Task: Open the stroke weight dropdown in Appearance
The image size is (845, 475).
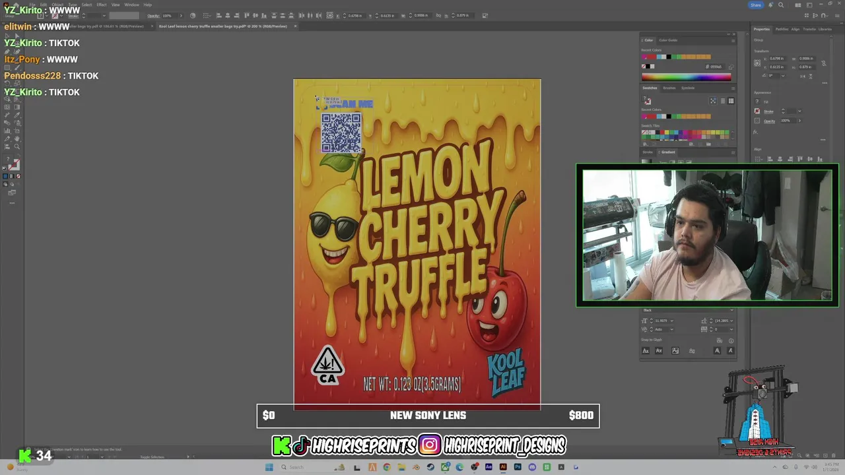Action: coord(799,111)
